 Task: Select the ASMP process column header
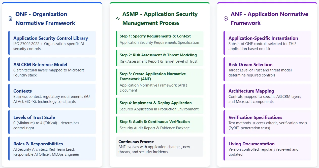160,19
